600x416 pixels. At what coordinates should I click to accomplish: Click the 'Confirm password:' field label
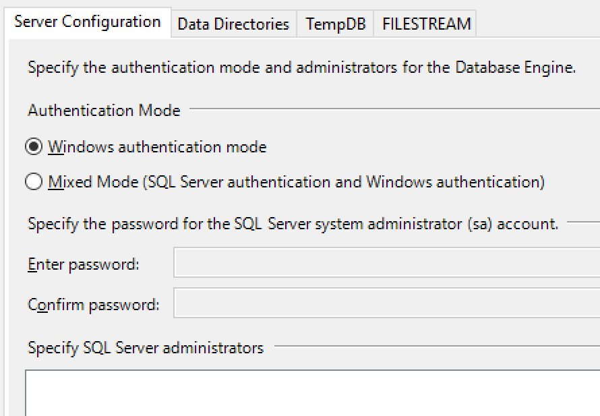click(x=93, y=305)
